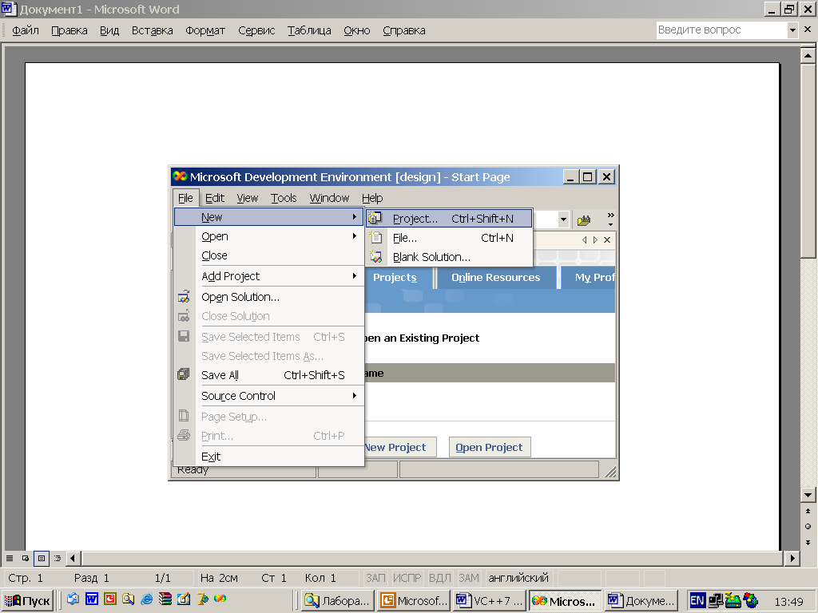Open the Справка menu in Word

pos(403,30)
